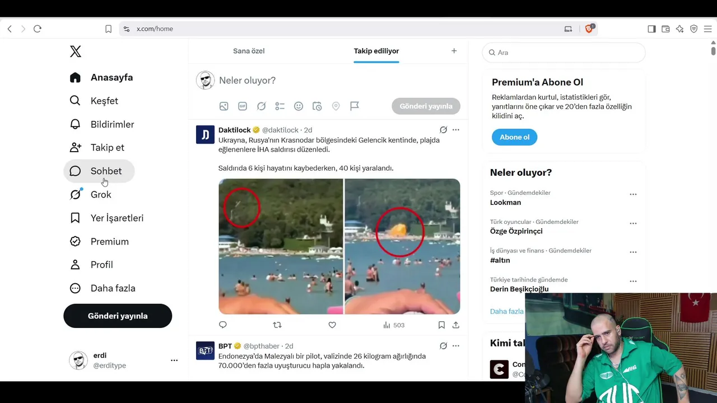Click the Abone ol button
Screen dimensions: 717x403
[x=514, y=137]
